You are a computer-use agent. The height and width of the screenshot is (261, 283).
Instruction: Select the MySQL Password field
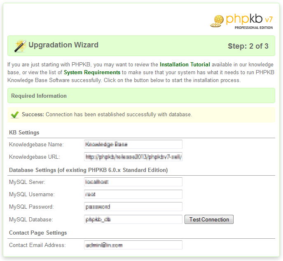pyautogui.click(x=133, y=207)
